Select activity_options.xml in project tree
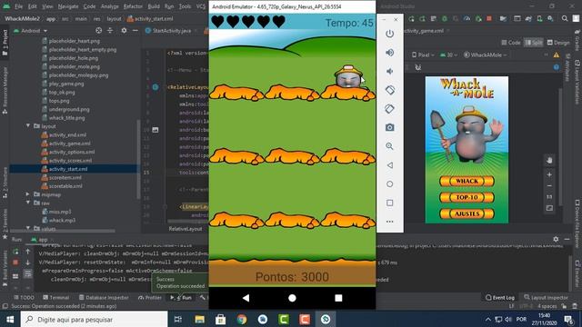 72,152
